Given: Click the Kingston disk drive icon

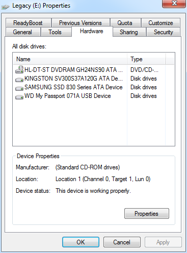Looking at the screenshot, I should point(19,79).
